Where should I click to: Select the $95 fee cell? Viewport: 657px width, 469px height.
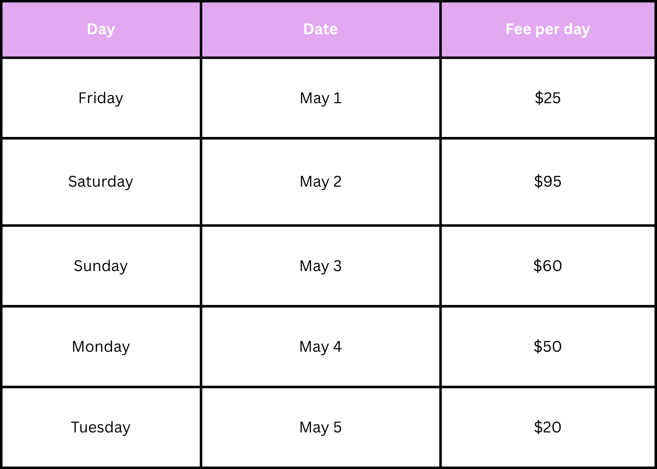548,182
